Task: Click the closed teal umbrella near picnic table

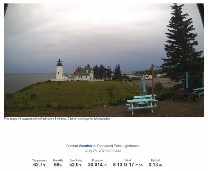Action: pyautogui.click(x=144, y=85)
